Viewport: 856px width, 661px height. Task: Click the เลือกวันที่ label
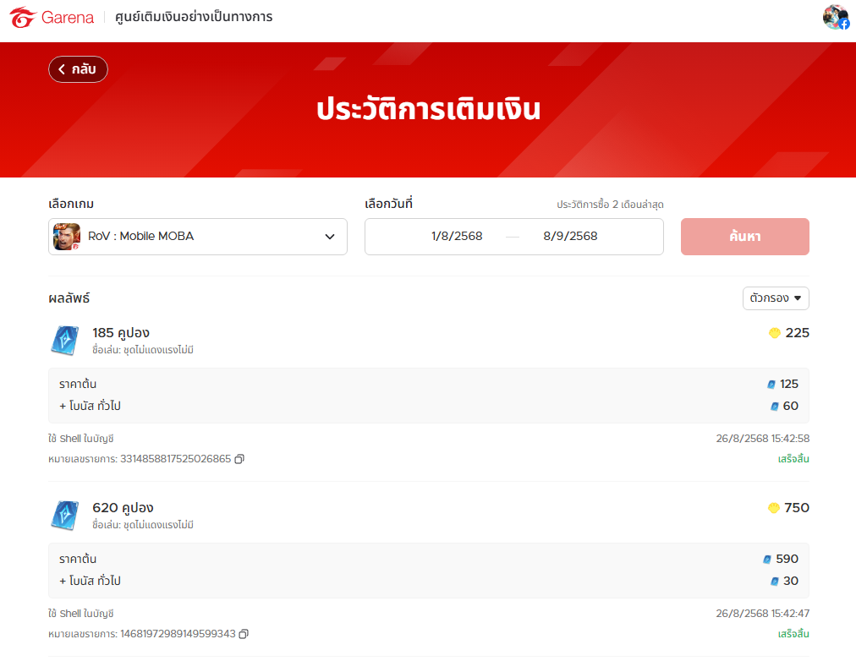coord(389,204)
